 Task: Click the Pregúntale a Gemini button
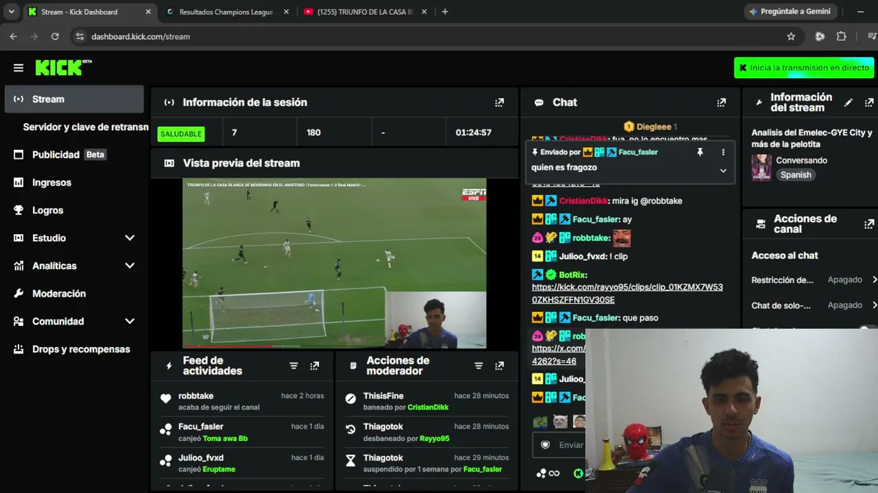coord(790,12)
